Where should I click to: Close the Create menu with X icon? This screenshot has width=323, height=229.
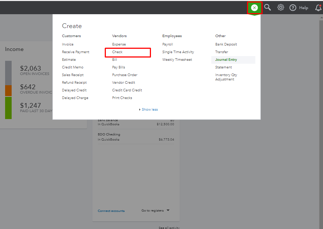pos(254,8)
